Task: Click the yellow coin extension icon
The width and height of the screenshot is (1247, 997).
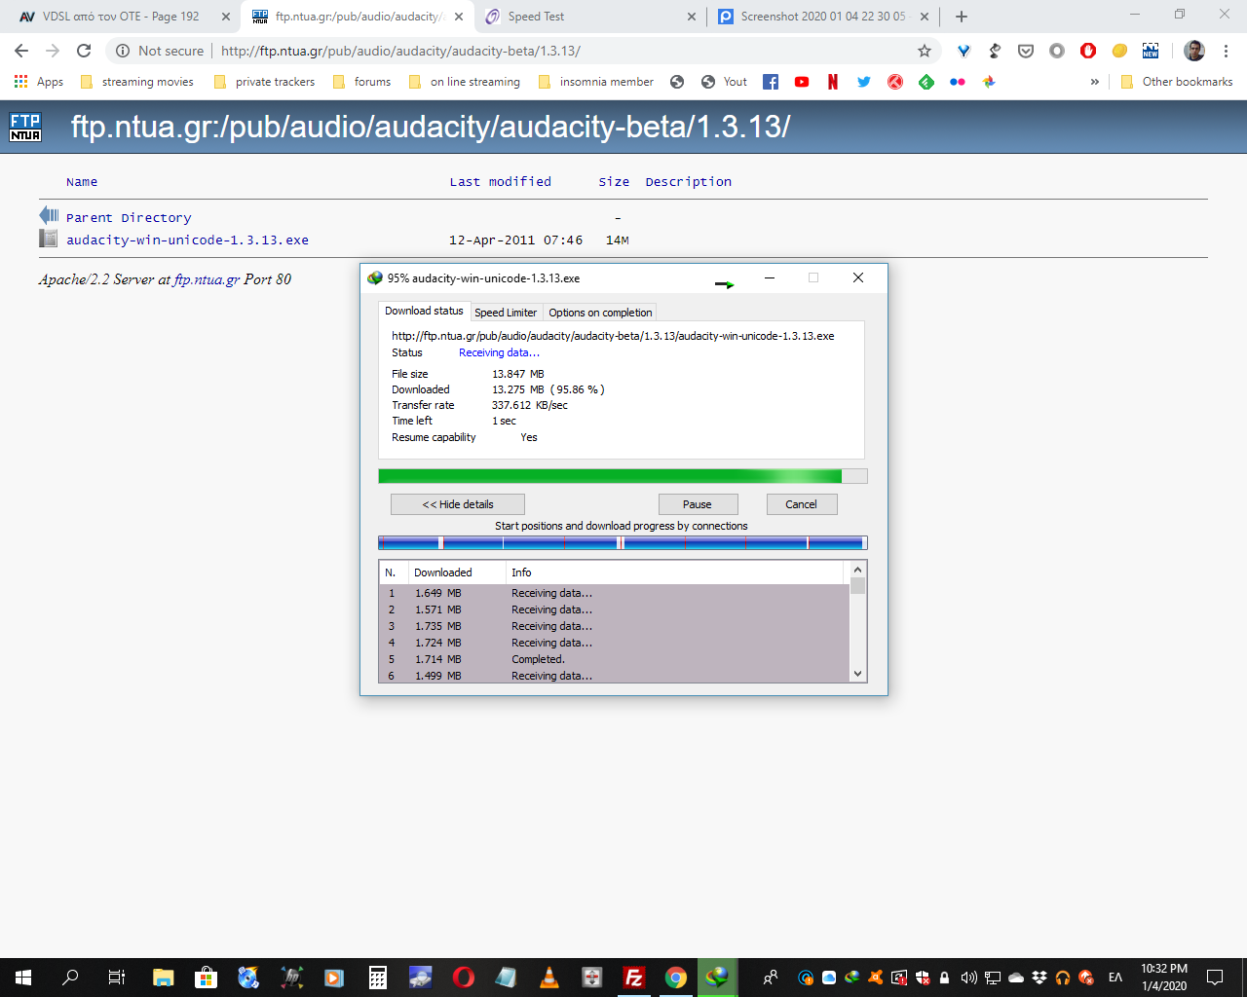Action: point(1119,51)
